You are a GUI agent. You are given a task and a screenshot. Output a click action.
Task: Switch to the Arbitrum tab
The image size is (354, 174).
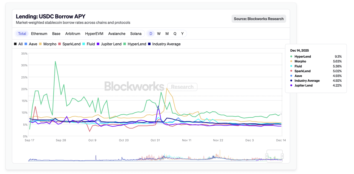coord(73,34)
